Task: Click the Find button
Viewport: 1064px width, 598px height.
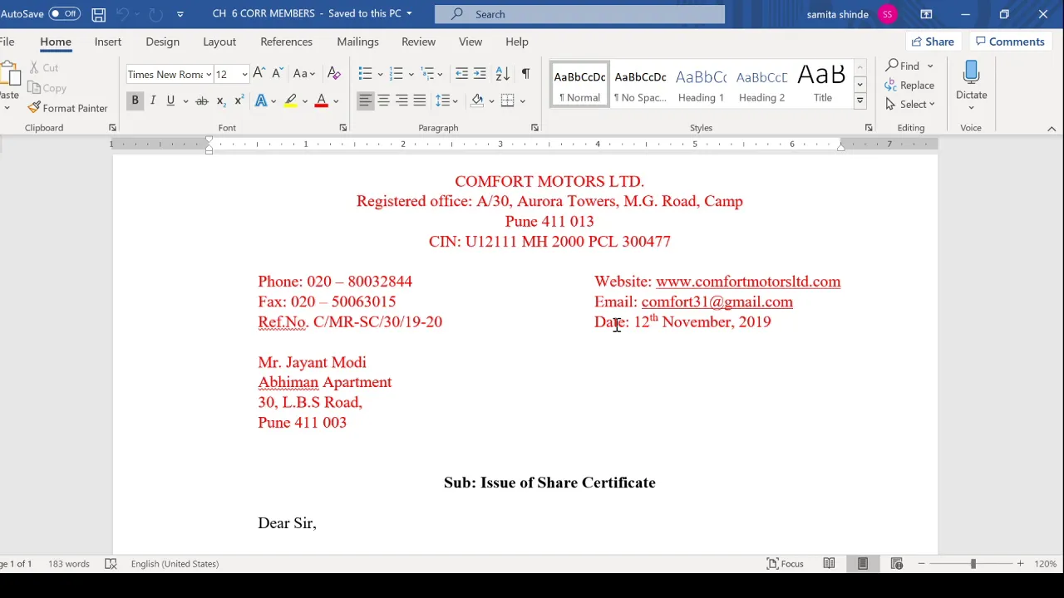Action: coord(903,66)
